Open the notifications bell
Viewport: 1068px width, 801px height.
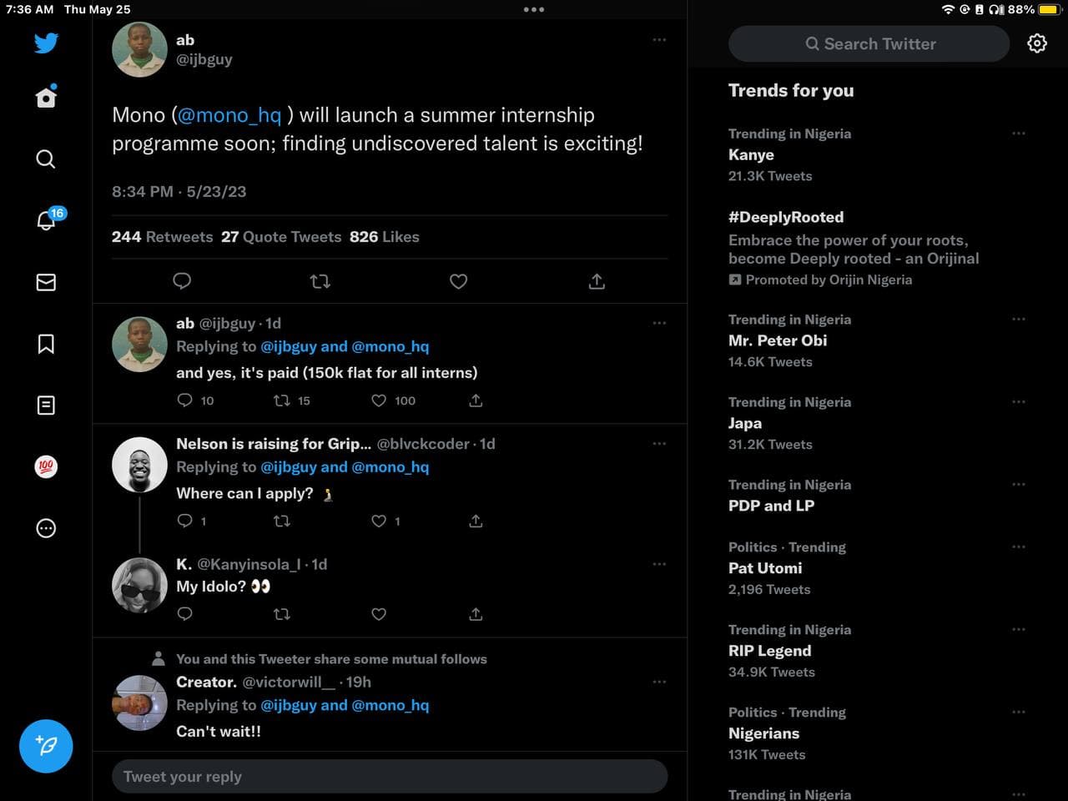[x=46, y=220]
